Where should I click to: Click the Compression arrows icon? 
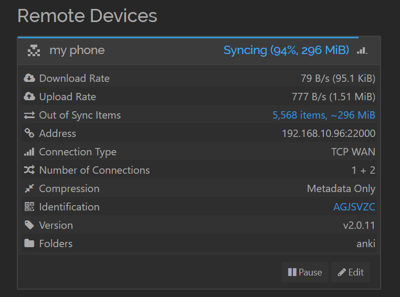point(29,188)
